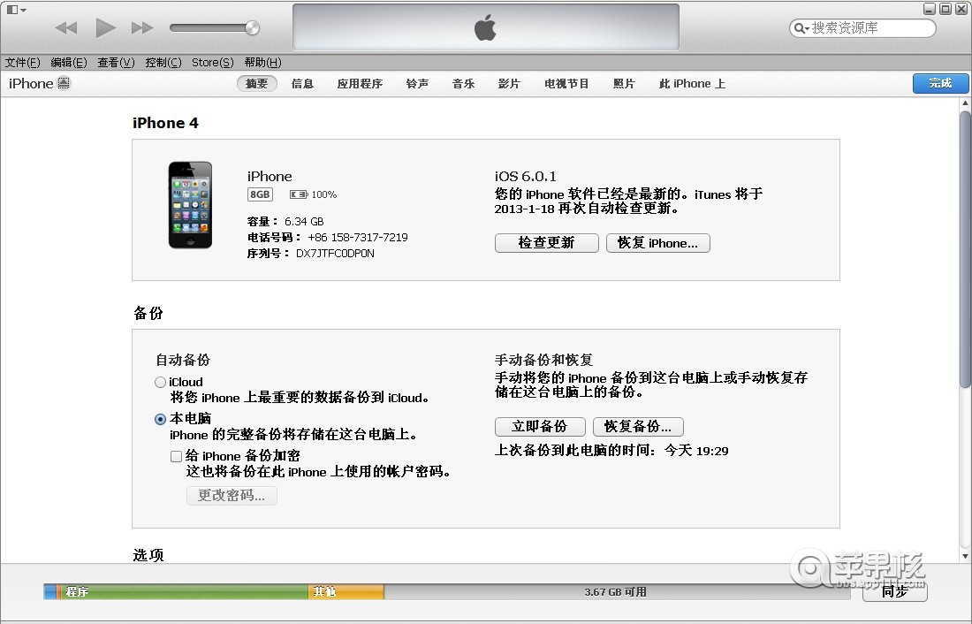
Task: Click the orange 其他 storage bar segment
Action: (346, 592)
